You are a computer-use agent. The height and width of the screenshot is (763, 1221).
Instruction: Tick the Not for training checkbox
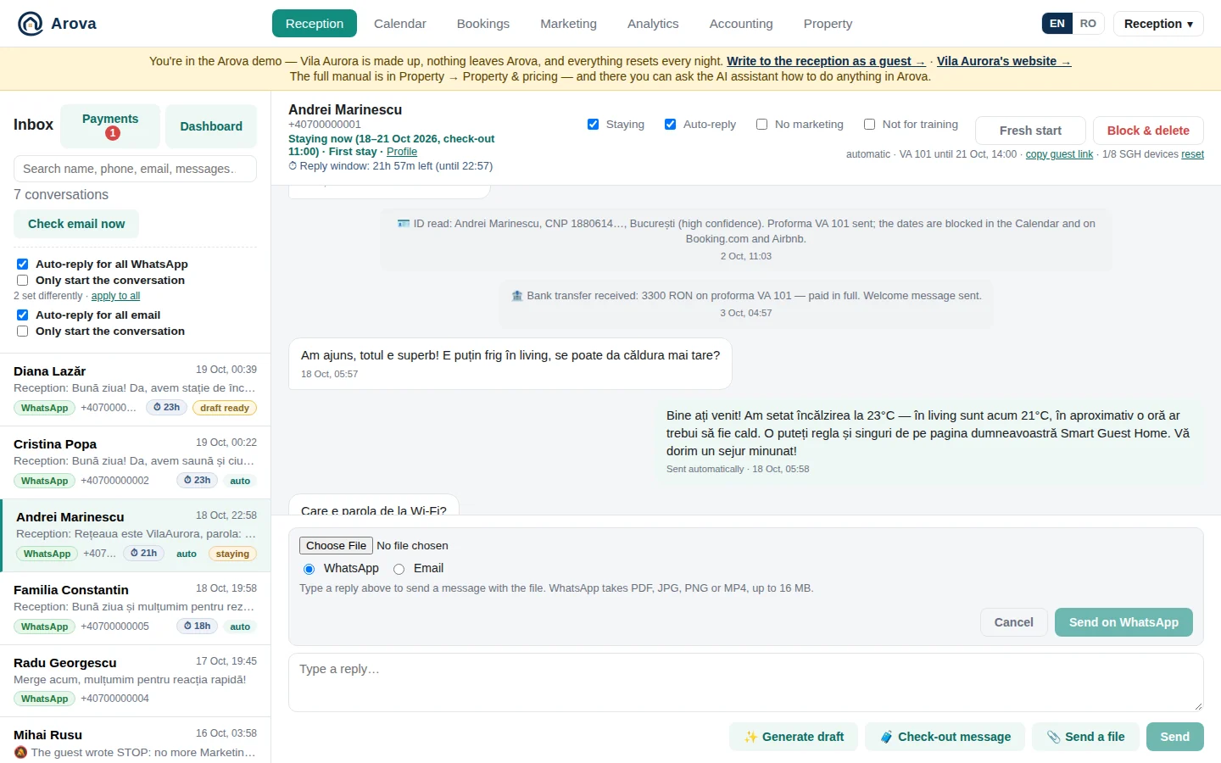(869, 125)
